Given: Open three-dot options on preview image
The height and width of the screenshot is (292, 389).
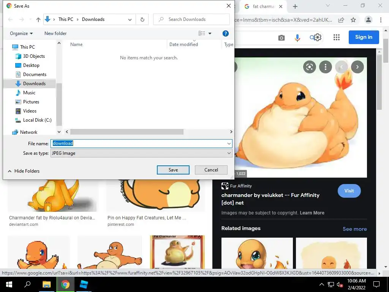Looking at the screenshot, I should [x=326, y=67].
